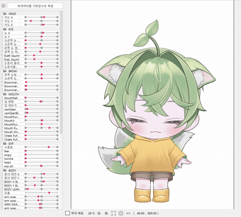Screen dimensions: 241x217
Task: Select the MOUTH group header label
Action: (14, 94)
